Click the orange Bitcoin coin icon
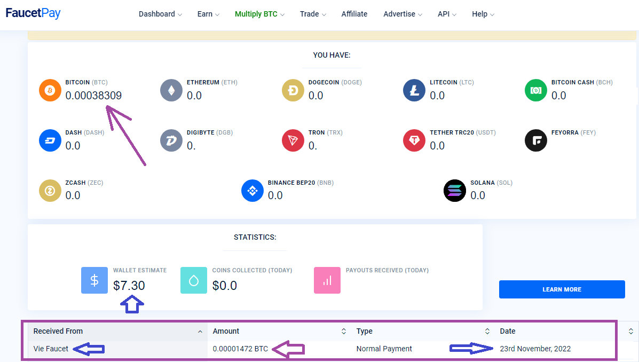The width and height of the screenshot is (639, 362). point(50,90)
